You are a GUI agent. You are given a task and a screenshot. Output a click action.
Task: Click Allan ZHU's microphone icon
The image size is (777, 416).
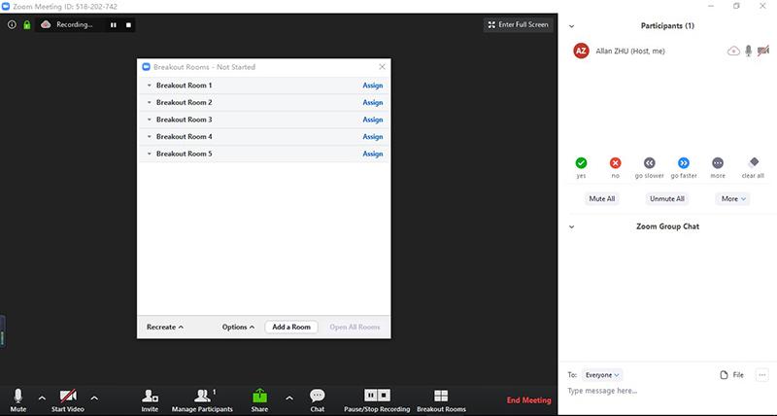click(x=748, y=51)
